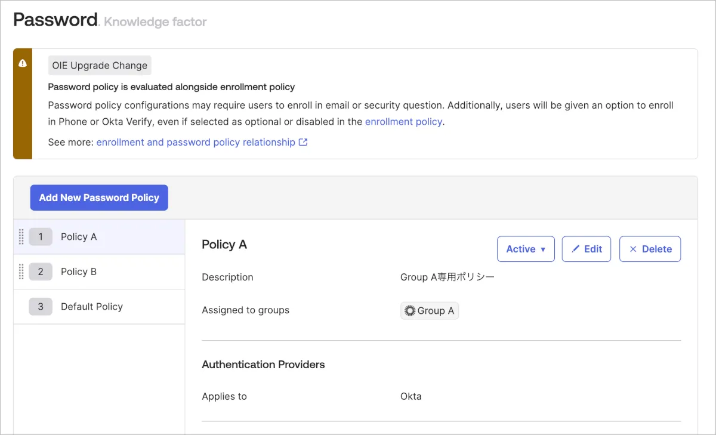716x435 pixels.
Task: Click the pencil icon on Edit button
Action: [x=575, y=249]
